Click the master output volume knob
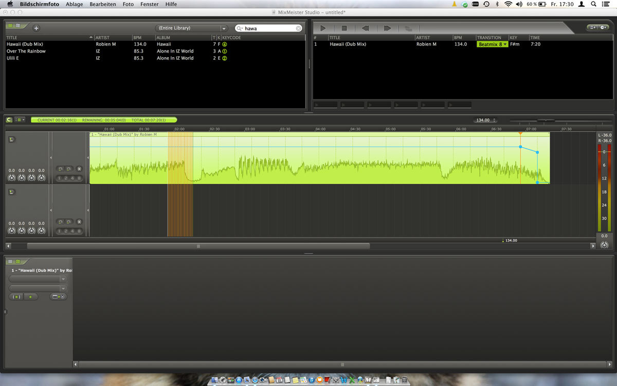The image size is (617, 386). [x=605, y=245]
